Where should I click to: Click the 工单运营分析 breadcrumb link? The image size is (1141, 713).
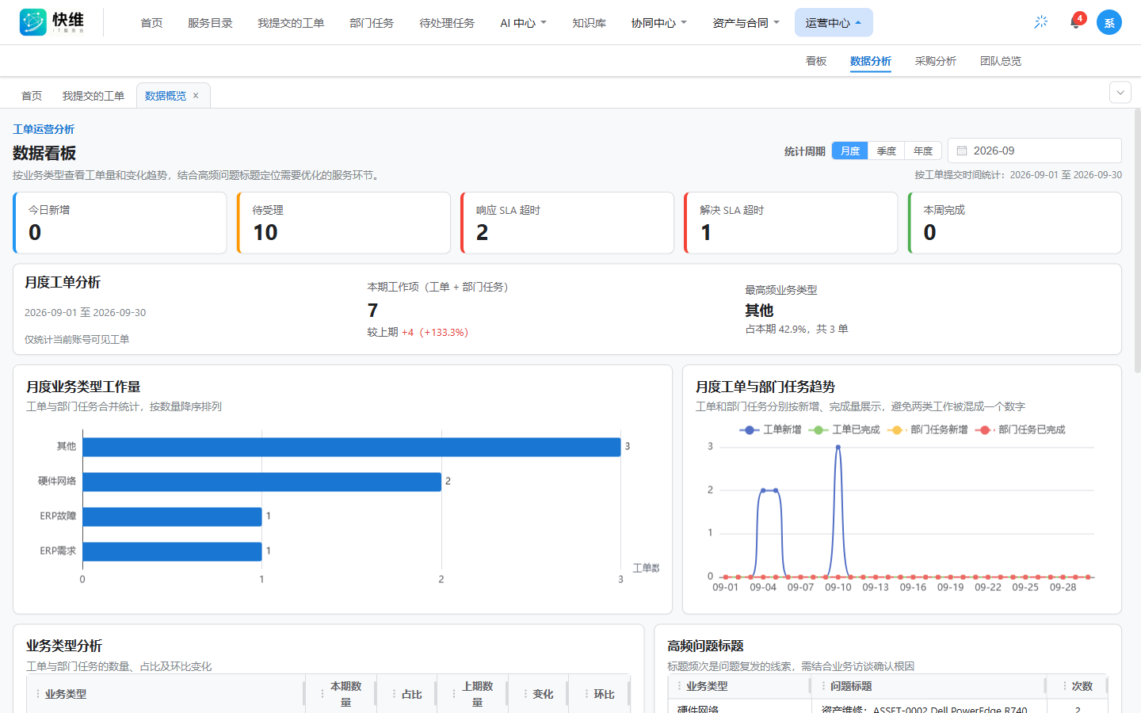44,129
